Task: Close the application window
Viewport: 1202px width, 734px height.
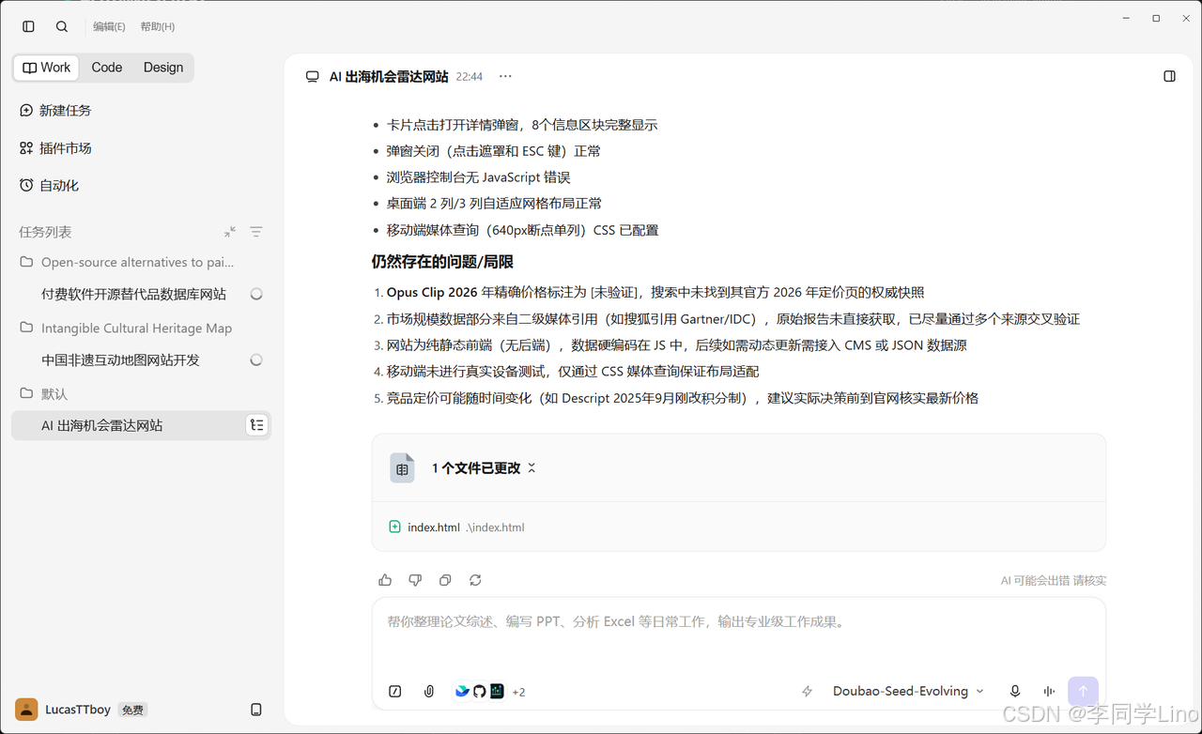Action: pyautogui.click(x=1184, y=18)
